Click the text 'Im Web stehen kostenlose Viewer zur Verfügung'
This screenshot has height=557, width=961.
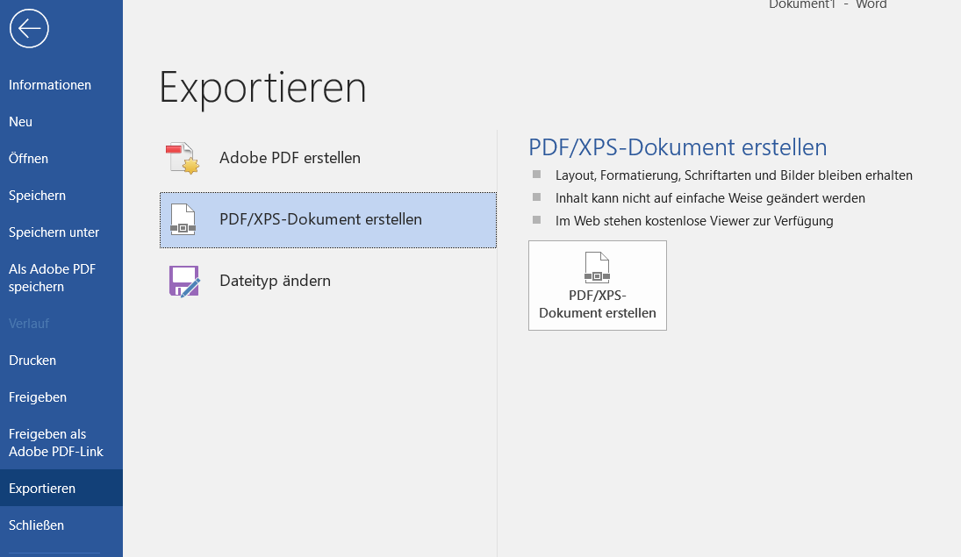pyautogui.click(x=694, y=220)
